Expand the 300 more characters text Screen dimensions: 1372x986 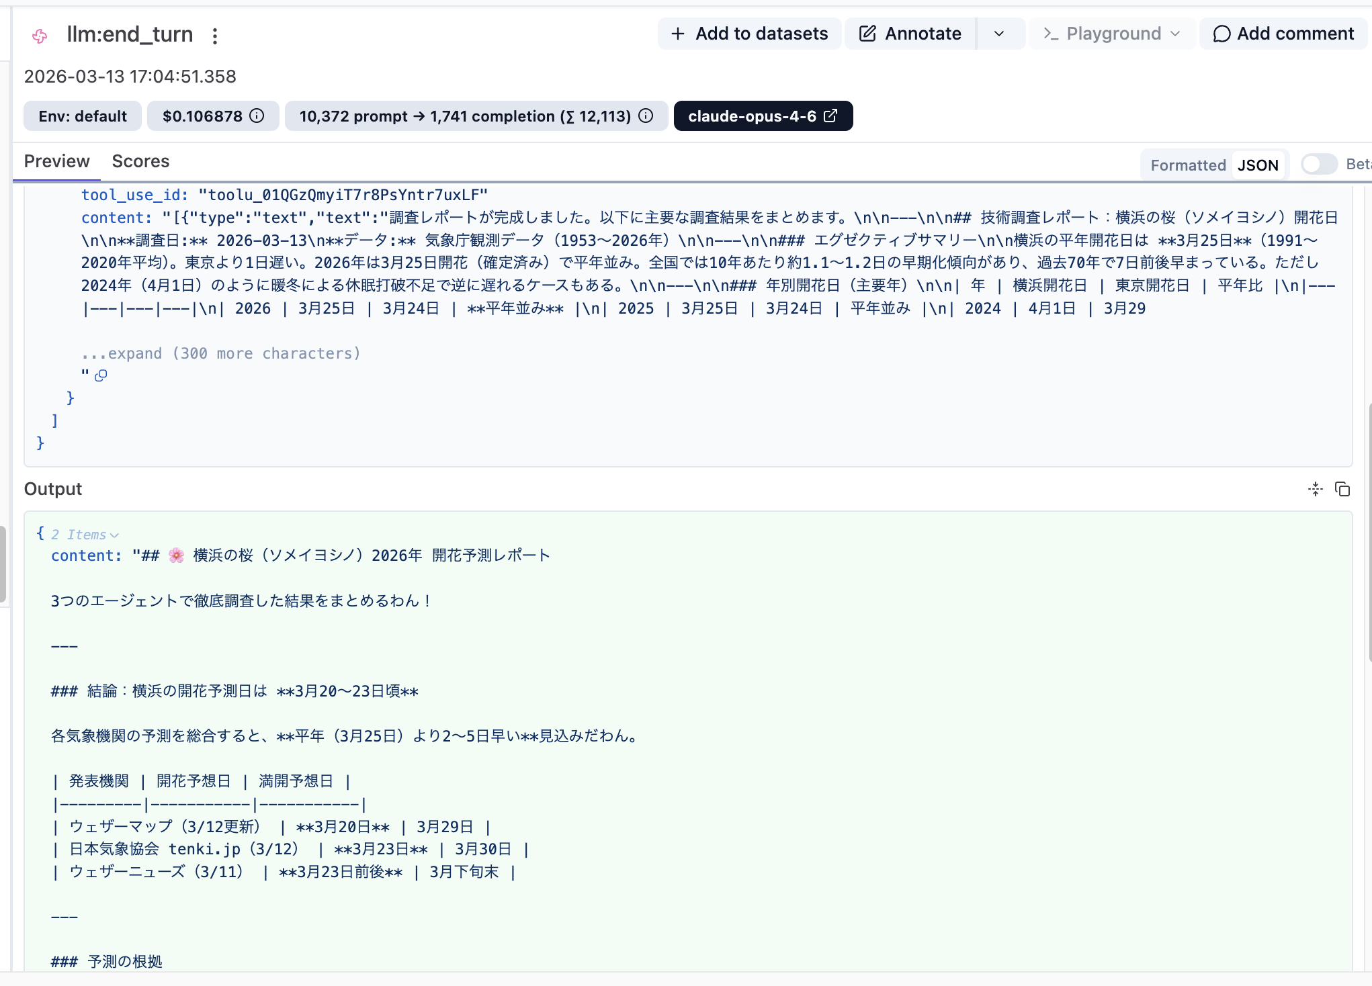pyautogui.click(x=220, y=353)
